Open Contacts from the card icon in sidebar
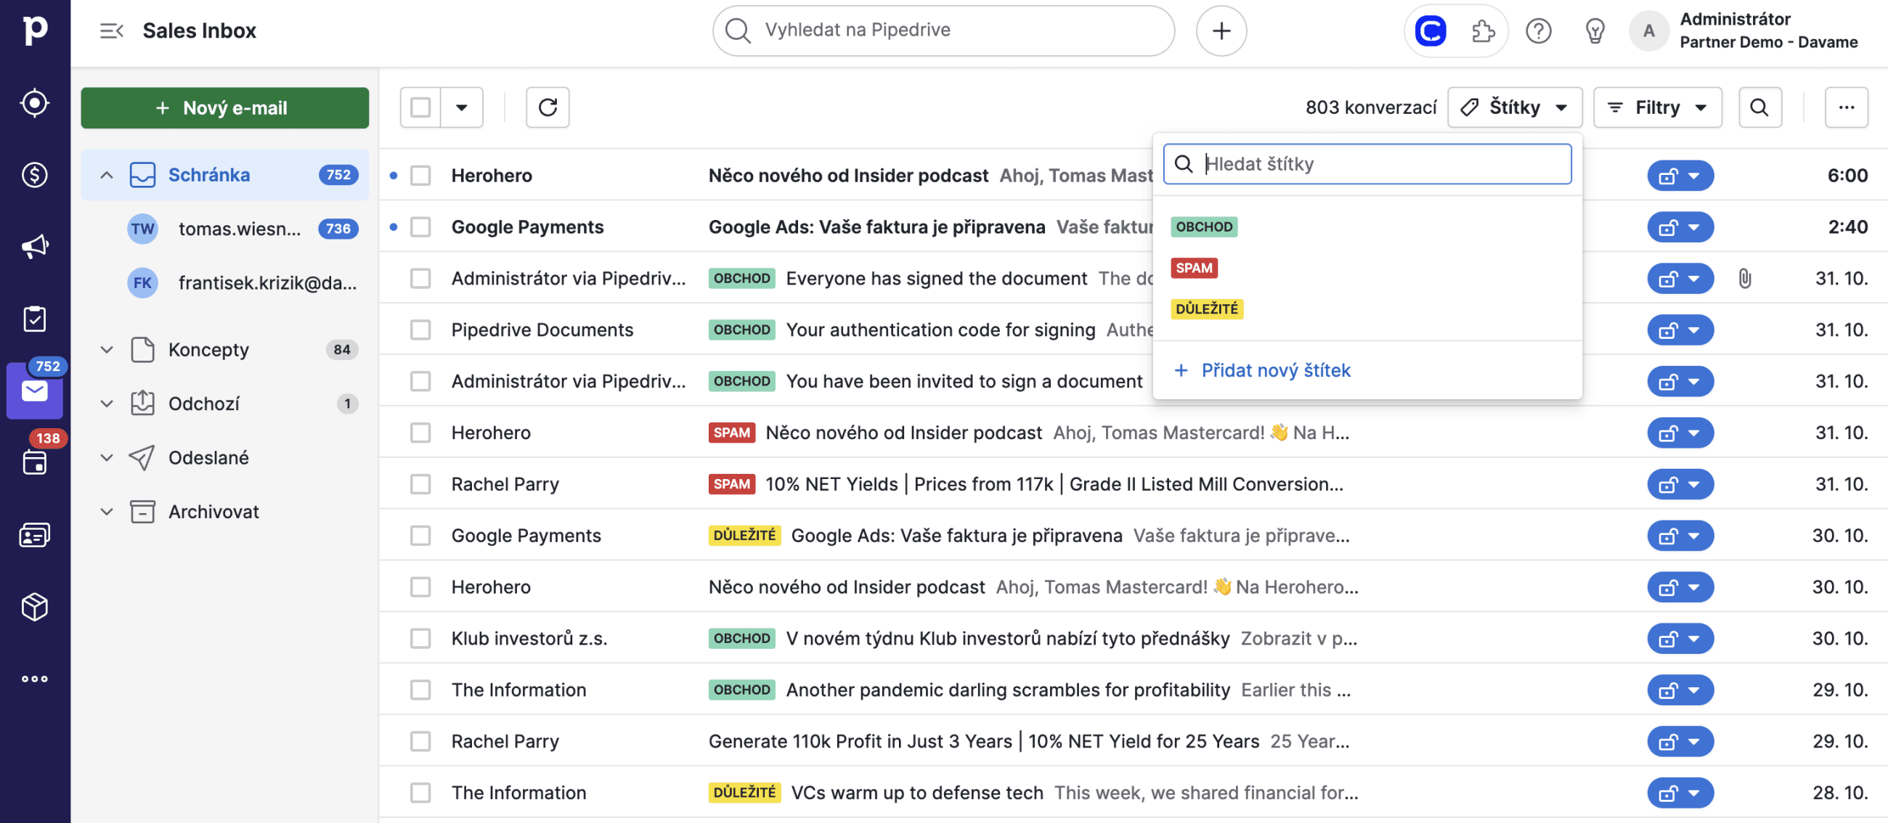The width and height of the screenshot is (1888, 823). (x=34, y=536)
